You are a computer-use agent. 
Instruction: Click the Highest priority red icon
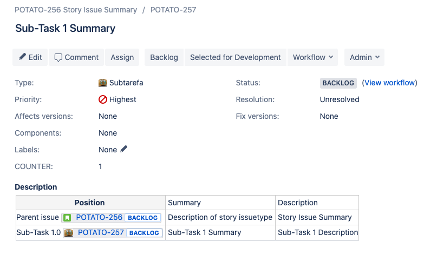point(103,99)
